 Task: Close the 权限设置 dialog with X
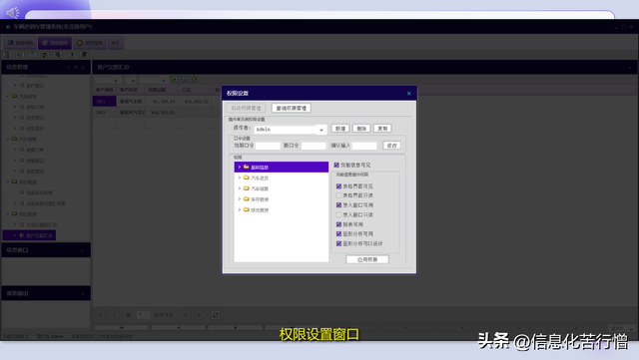pyautogui.click(x=408, y=94)
